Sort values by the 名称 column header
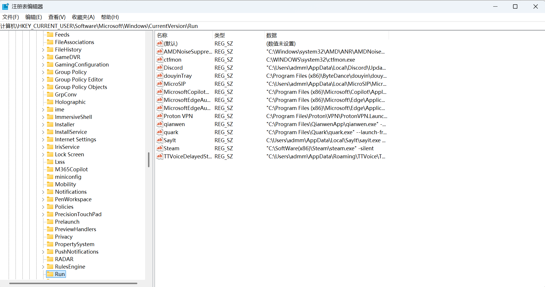Image resolution: width=545 pixels, height=287 pixels. click(184, 35)
